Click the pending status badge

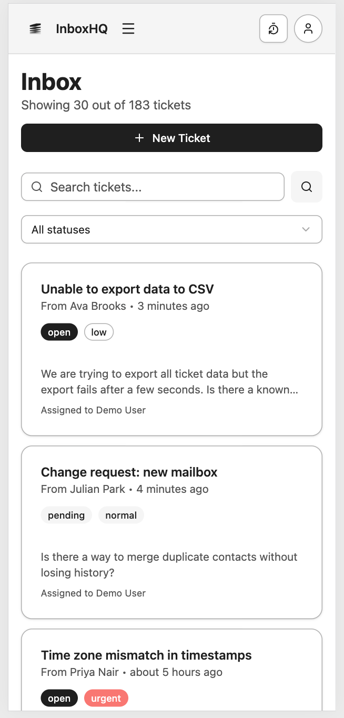coord(66,515)
